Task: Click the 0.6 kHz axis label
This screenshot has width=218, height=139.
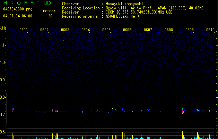Action: click(2, 132)
